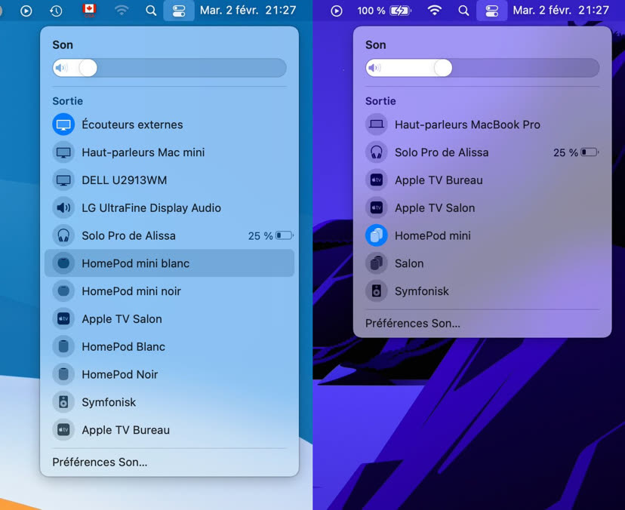Click the HomePod Blanc icon
Viewport: 625px width, 510px height.
(x=63, y=346)
